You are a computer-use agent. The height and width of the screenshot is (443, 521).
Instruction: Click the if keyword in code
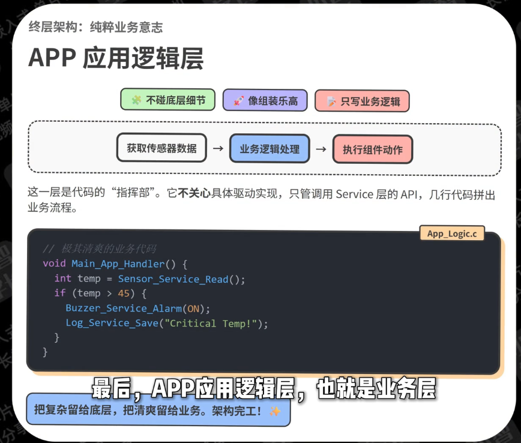point(60,293)
